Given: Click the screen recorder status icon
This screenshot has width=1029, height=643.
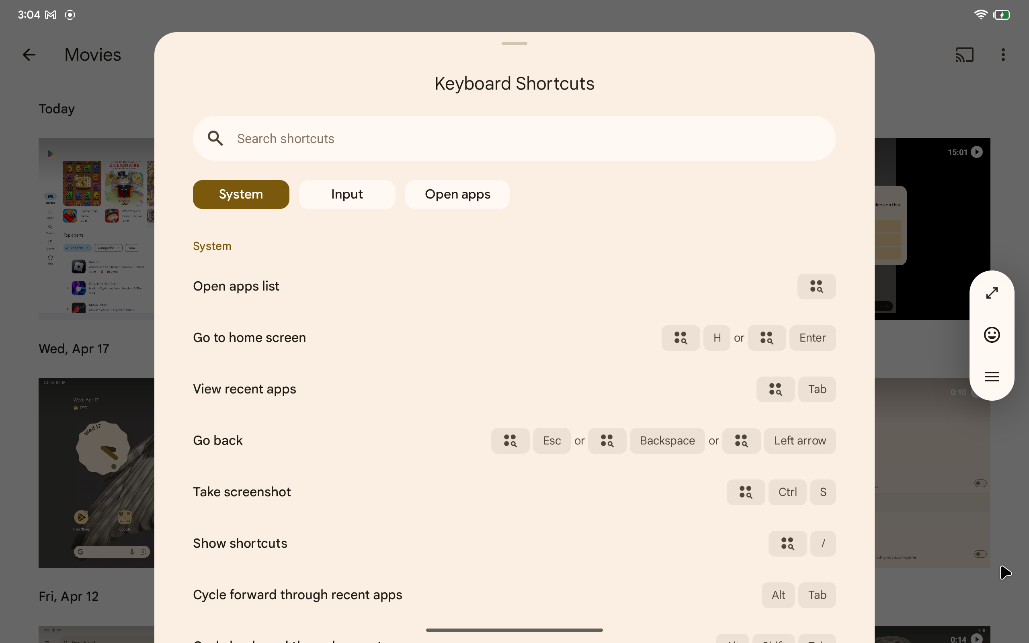Looking at the screenshot, I should [70, 13].
